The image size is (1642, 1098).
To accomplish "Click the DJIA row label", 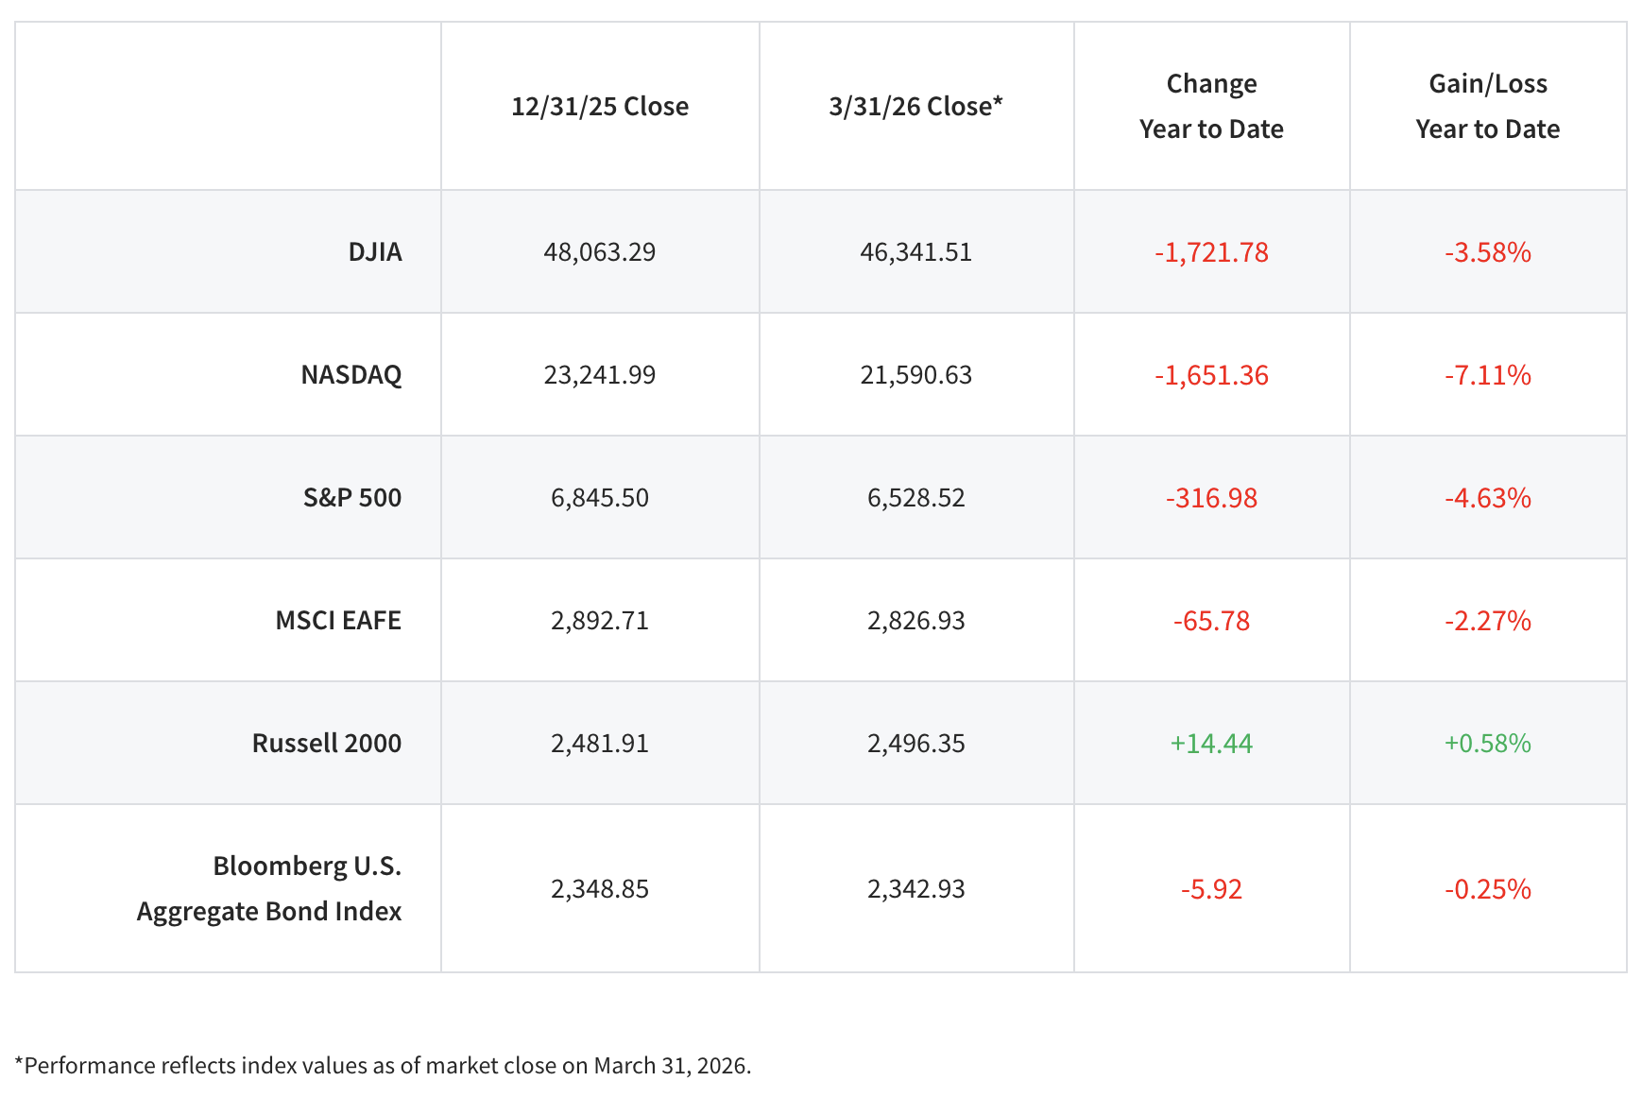I will [374, 252].
